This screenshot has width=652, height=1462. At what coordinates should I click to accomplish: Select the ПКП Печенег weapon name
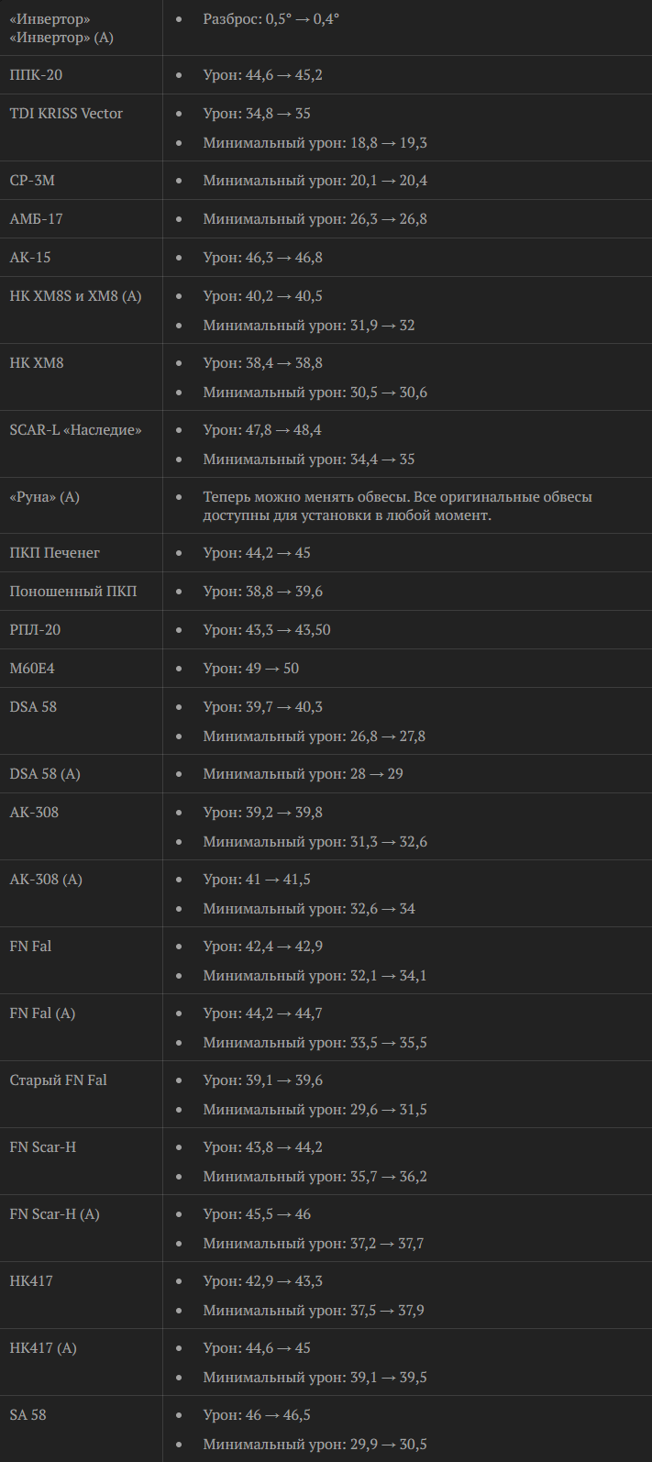pyautogui.click(x=54, y=553)
